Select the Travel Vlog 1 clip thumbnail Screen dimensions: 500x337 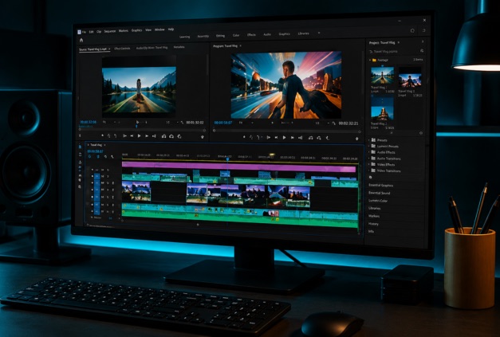[382, 76]
